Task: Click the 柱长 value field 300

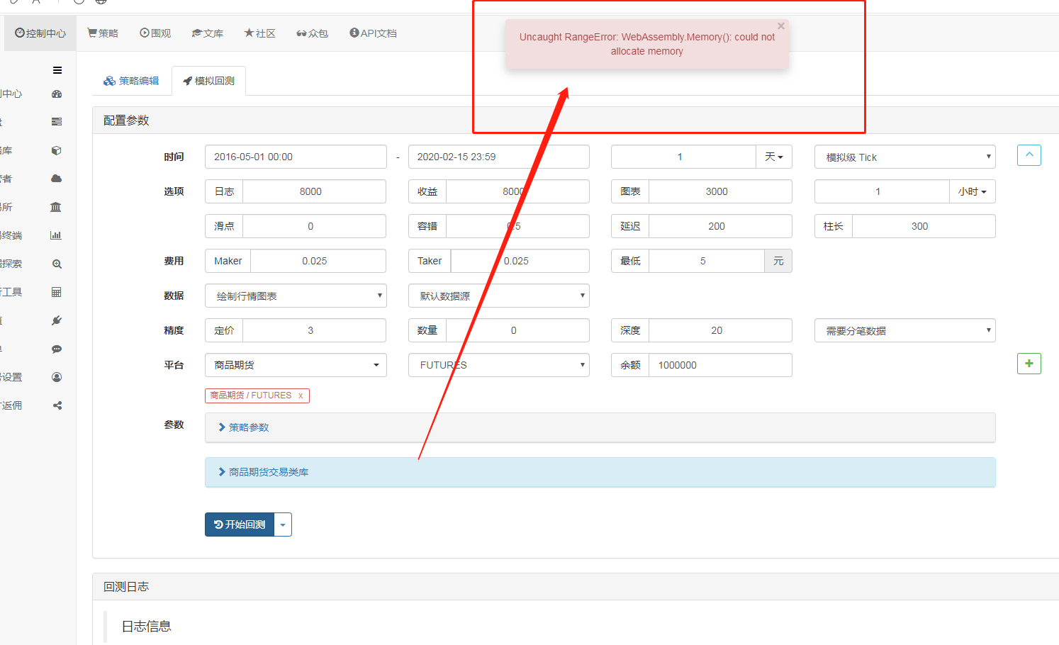Action: [924, 226]
